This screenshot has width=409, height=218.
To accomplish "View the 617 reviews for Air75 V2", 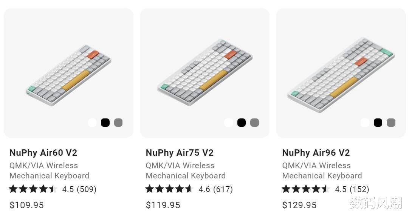I will 223,189.
